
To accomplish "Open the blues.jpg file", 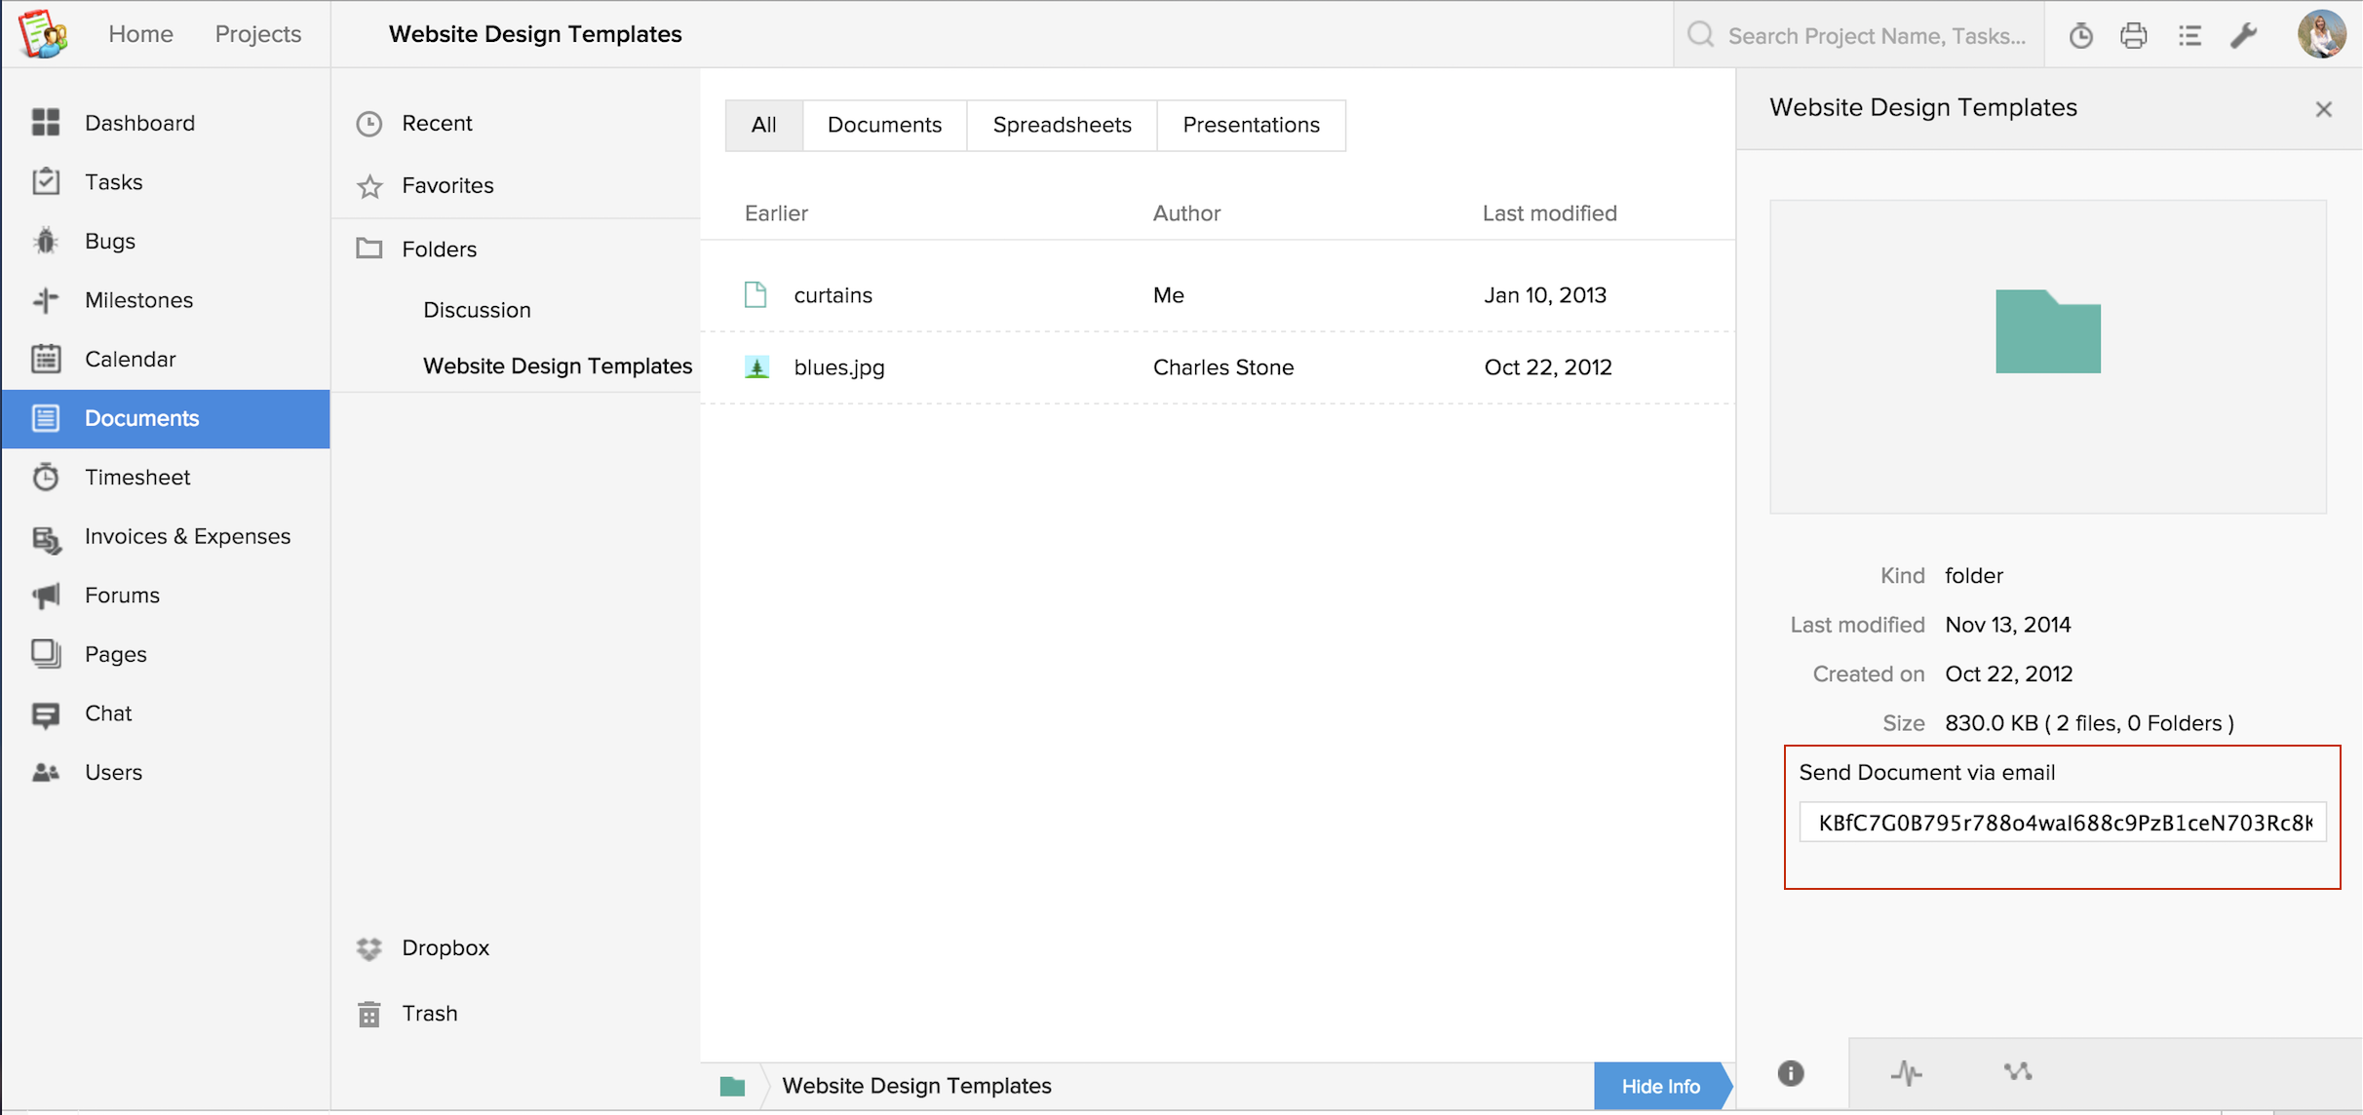I will (838, 367).
